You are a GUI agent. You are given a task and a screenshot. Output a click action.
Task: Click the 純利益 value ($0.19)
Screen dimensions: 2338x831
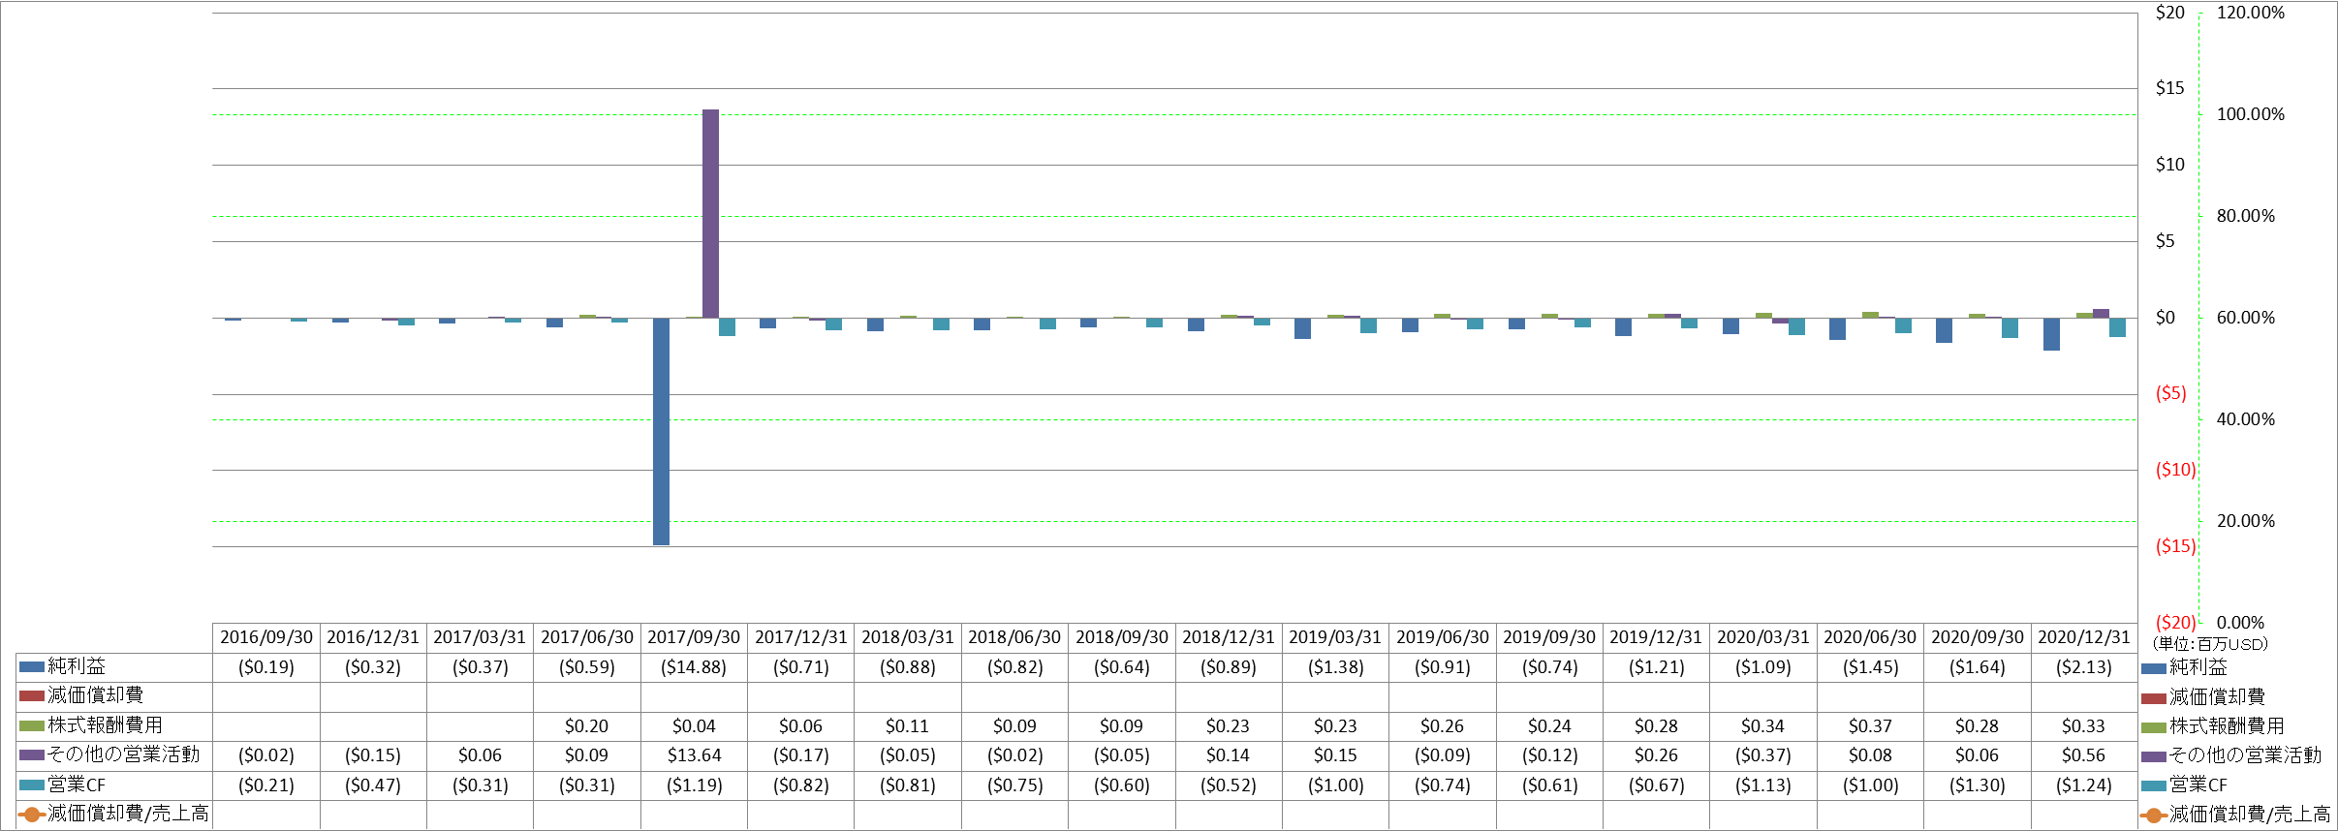[x=266, y=667]
